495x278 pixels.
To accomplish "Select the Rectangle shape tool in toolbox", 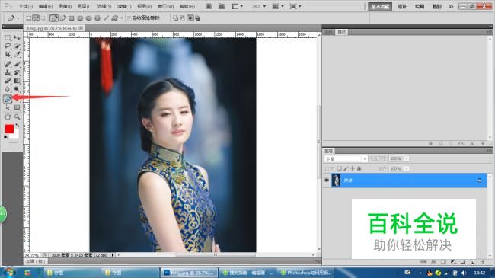I will [x=17, y=107].
